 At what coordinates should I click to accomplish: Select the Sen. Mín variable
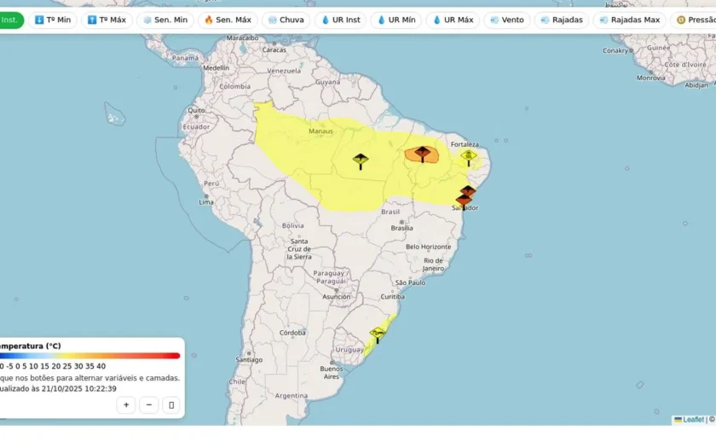tap(165, 20)
